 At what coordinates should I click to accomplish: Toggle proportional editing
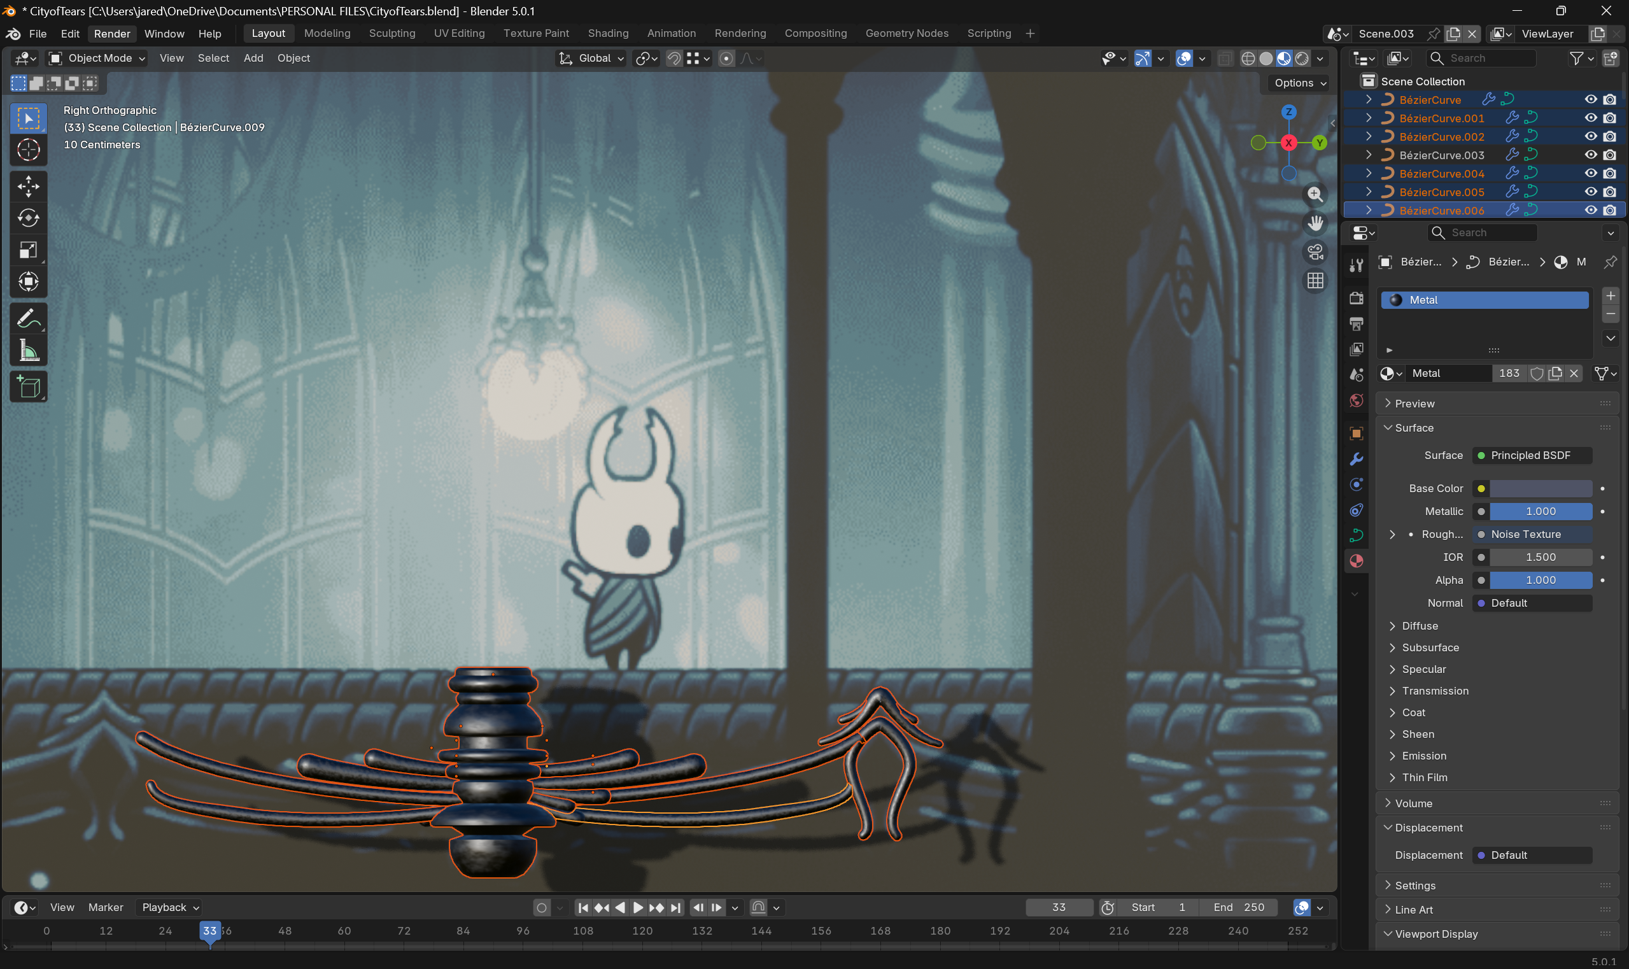pyautogui.click(x=725, y=58)
